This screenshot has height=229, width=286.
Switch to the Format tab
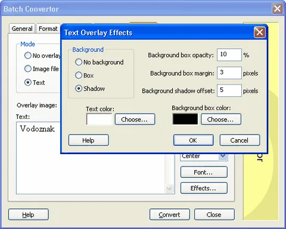[48, 29]
